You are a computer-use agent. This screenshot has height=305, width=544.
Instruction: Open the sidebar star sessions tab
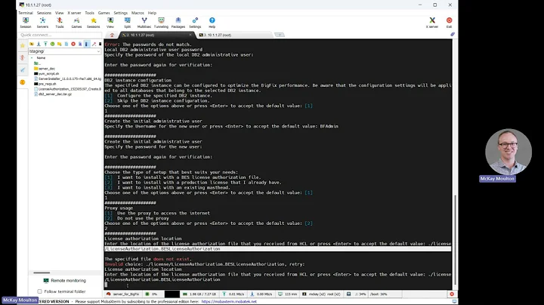[23, 45]
